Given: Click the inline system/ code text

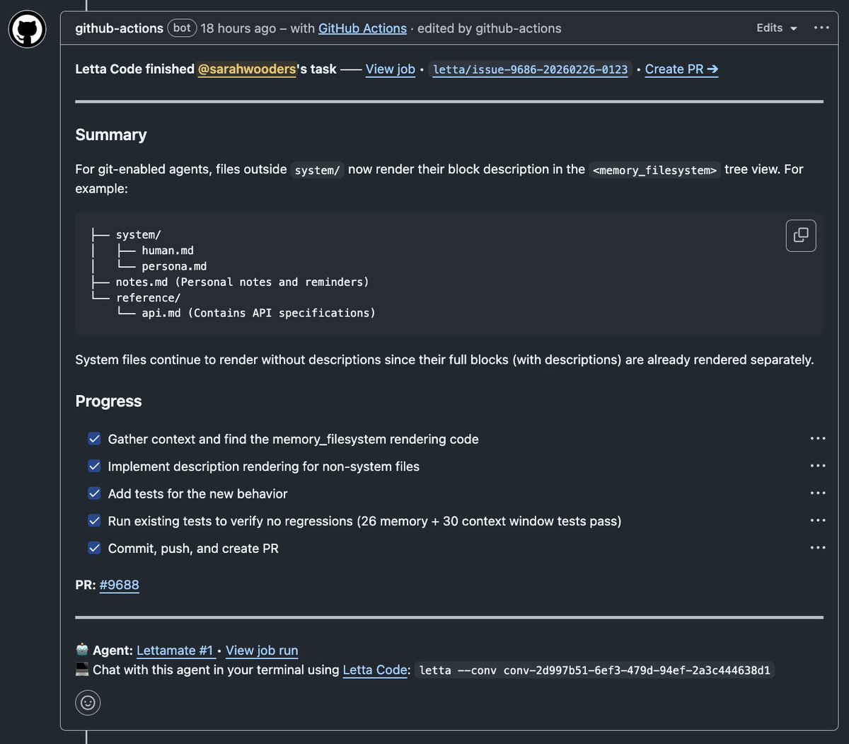Looking at the screenshot, I should (x=317, y=170).
